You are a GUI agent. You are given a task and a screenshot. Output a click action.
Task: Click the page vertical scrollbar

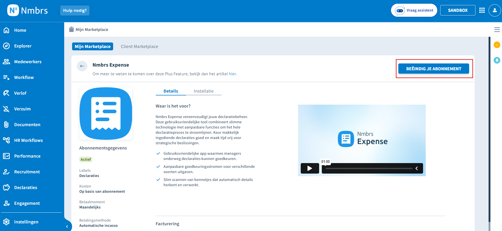click(489, 130)
